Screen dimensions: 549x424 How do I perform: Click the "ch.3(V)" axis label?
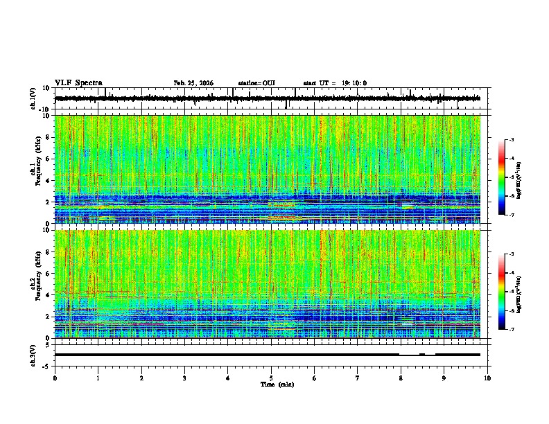(33, 355)
